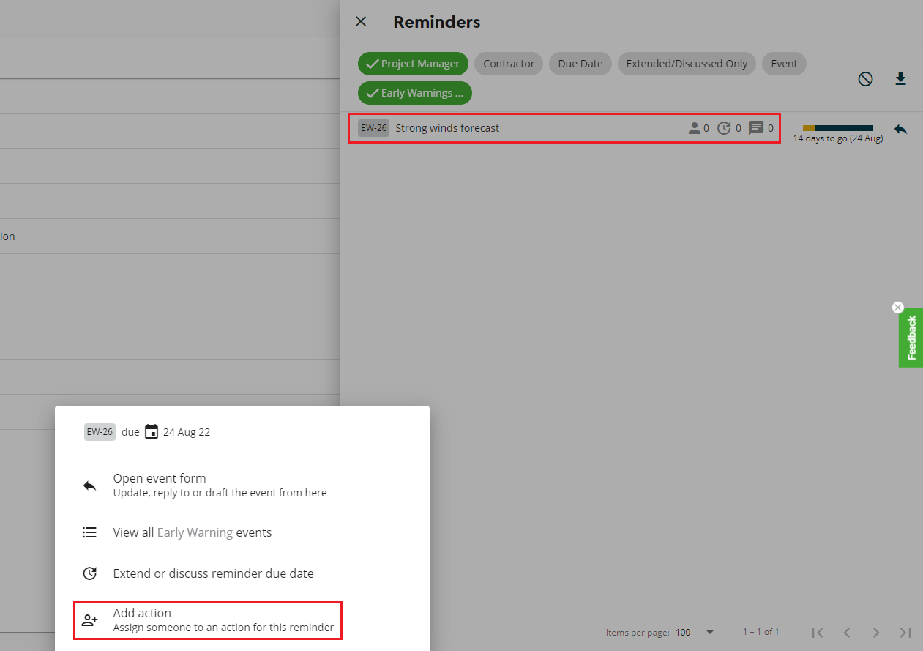
Task: Toggle off the Project Manager filter chip
Action: (x=413, y=64)
